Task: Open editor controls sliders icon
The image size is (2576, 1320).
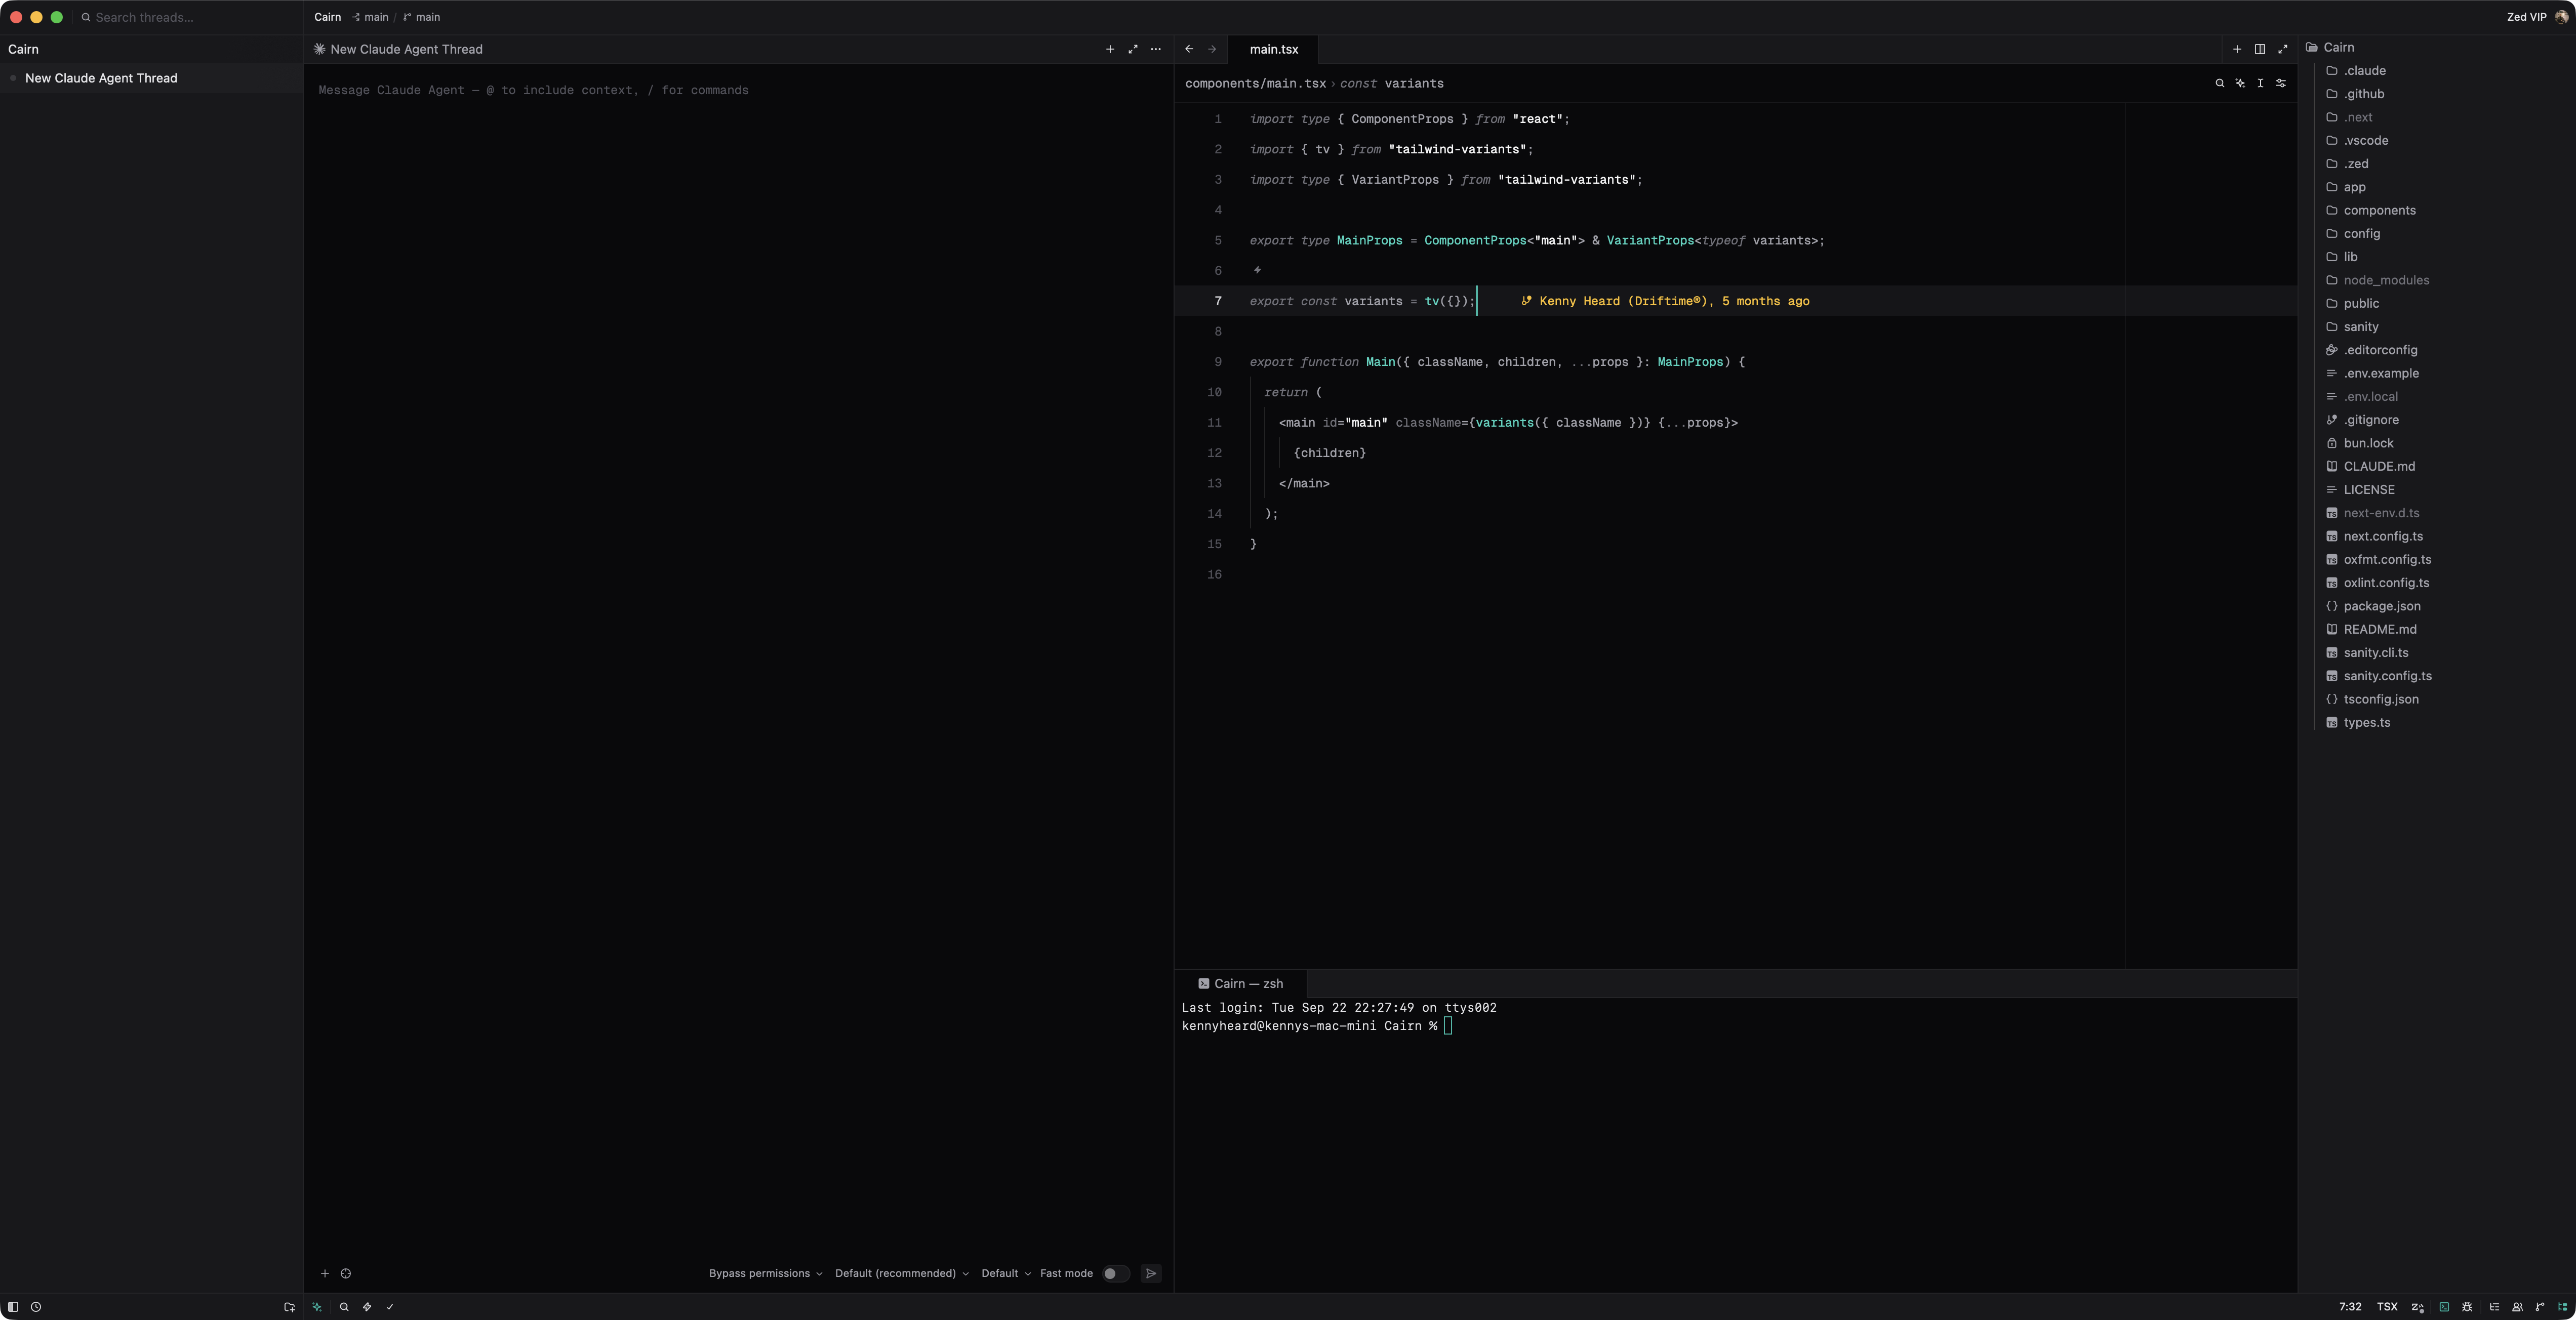Action: point(2281,83)
